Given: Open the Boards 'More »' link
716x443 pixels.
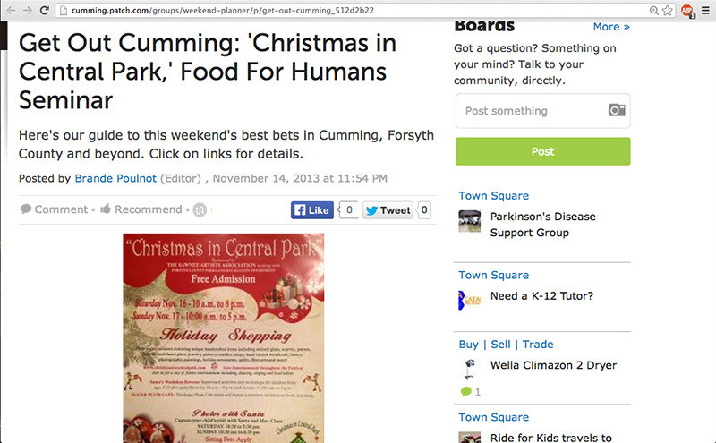Looking at the screenshot, I should 611,27.
